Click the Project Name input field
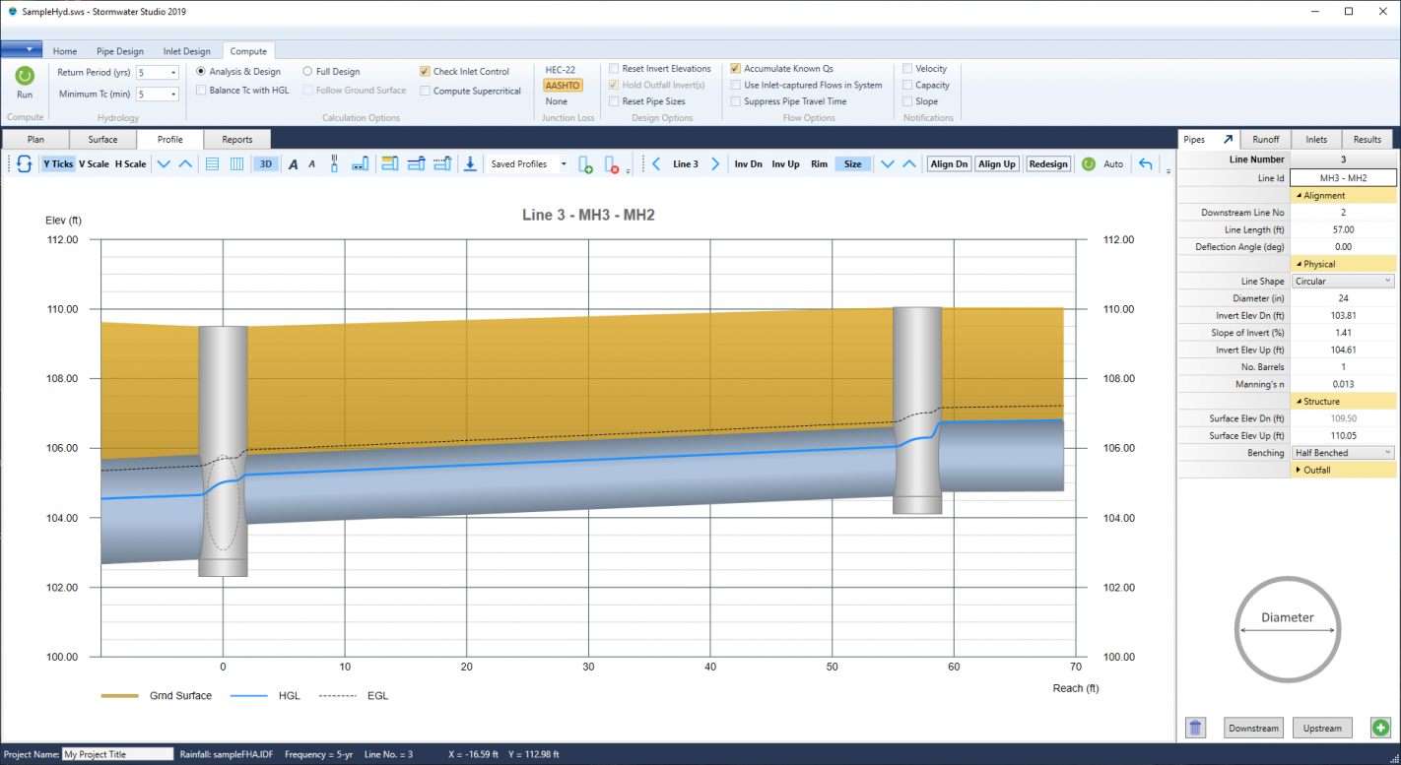 [x=116, y=753]
